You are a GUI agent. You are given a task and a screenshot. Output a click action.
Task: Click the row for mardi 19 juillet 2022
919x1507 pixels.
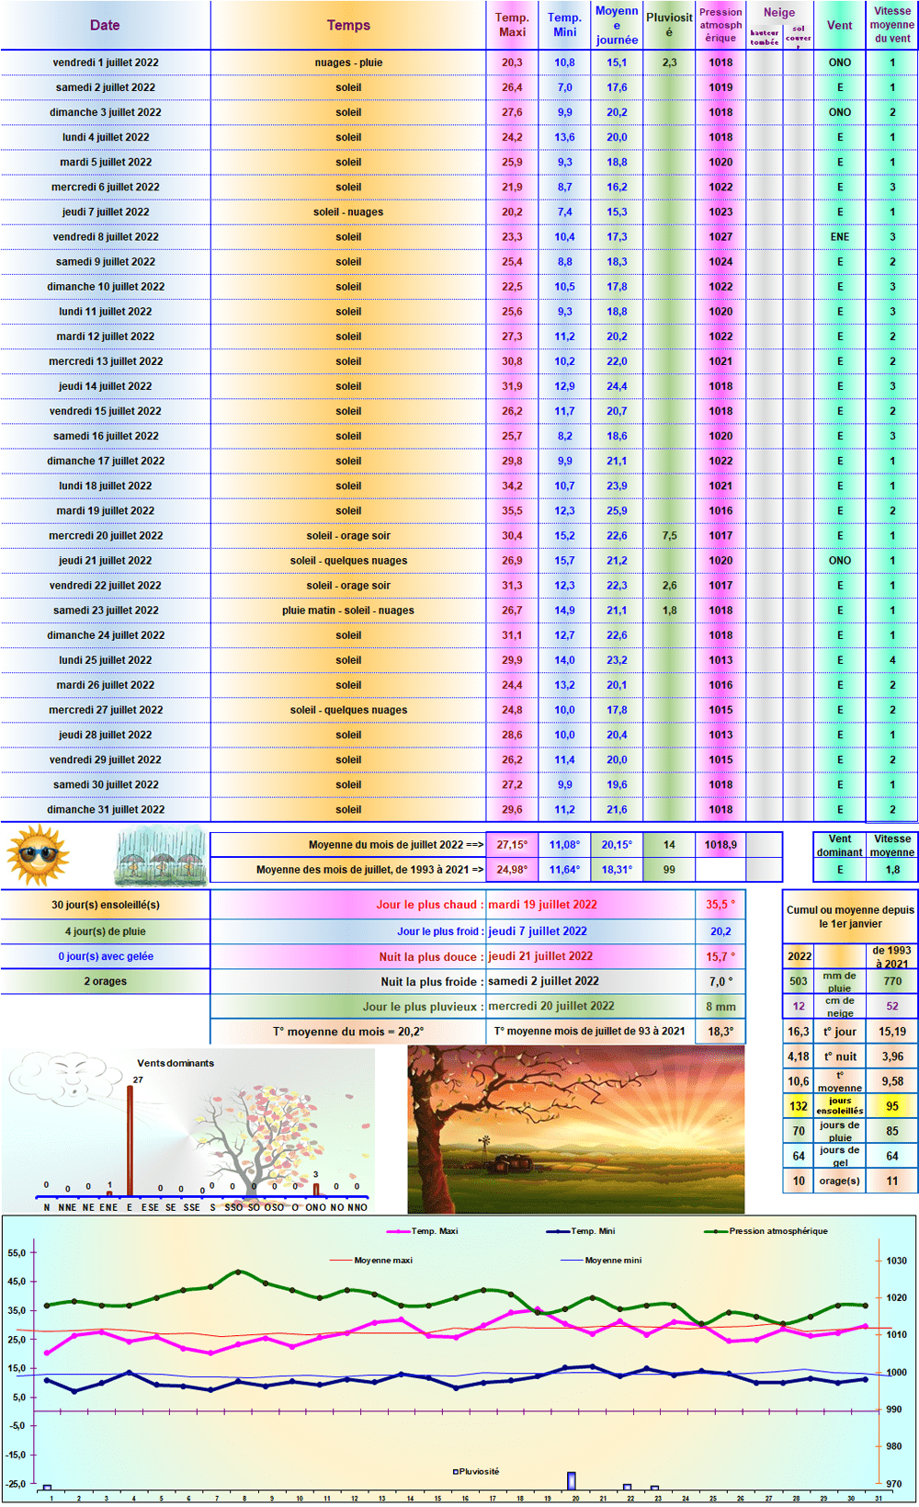459,510
